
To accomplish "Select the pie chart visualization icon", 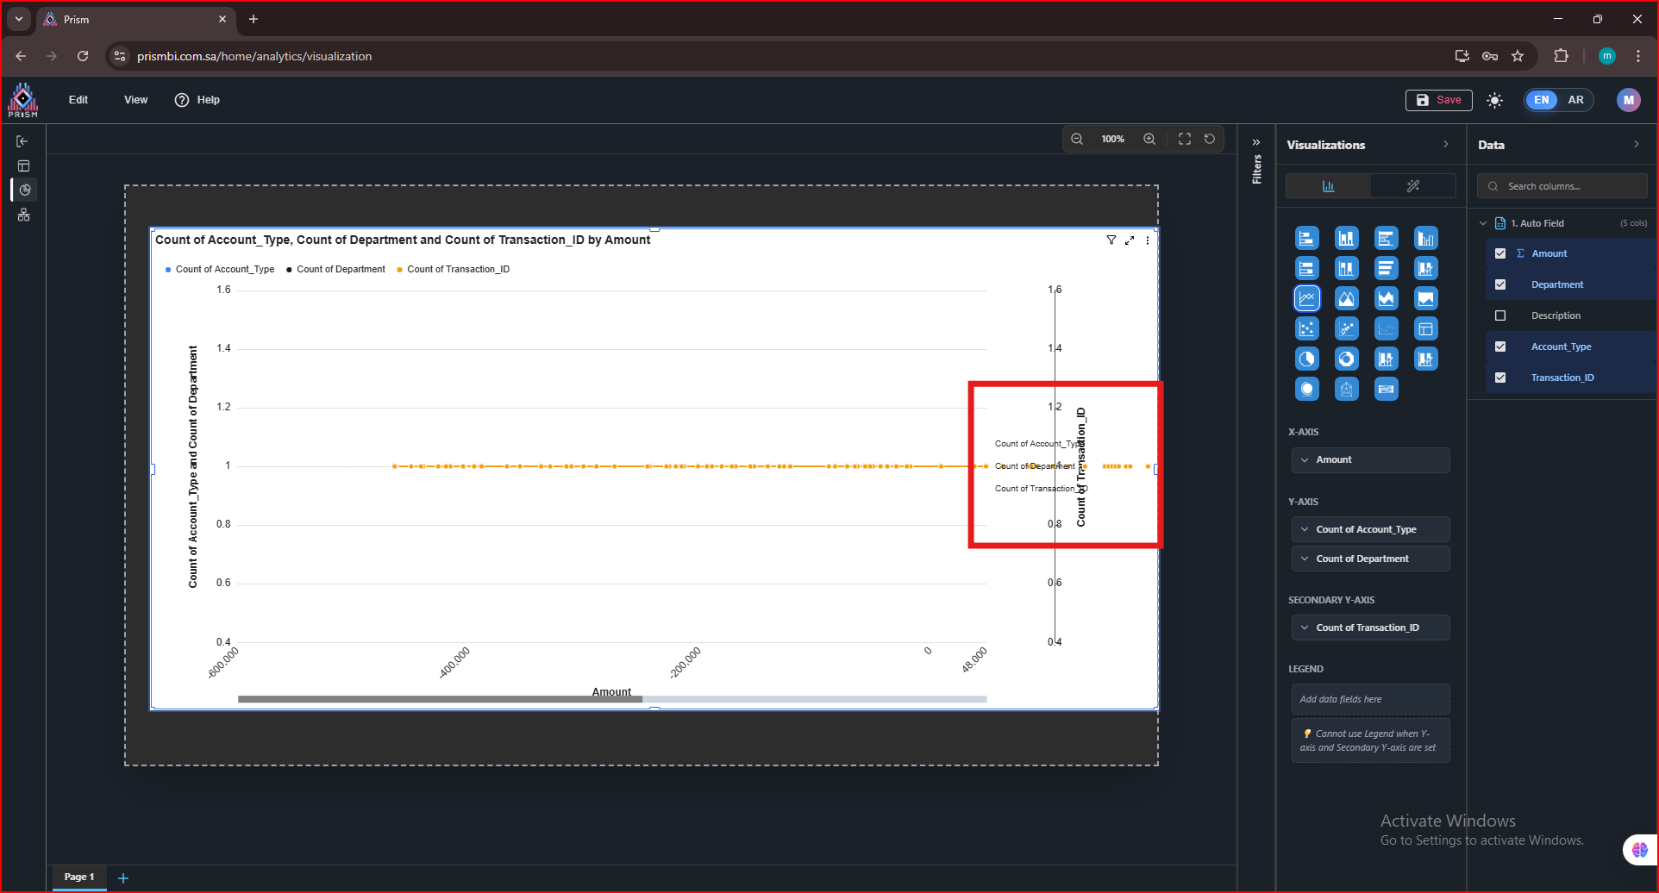I will pyautogui.click(x=1307, y=359).
